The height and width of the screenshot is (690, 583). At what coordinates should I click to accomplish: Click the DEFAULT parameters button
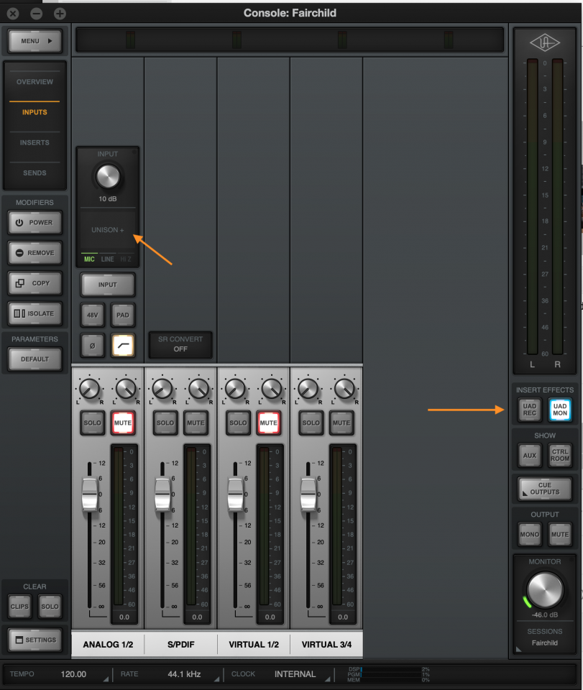[35, 359]
